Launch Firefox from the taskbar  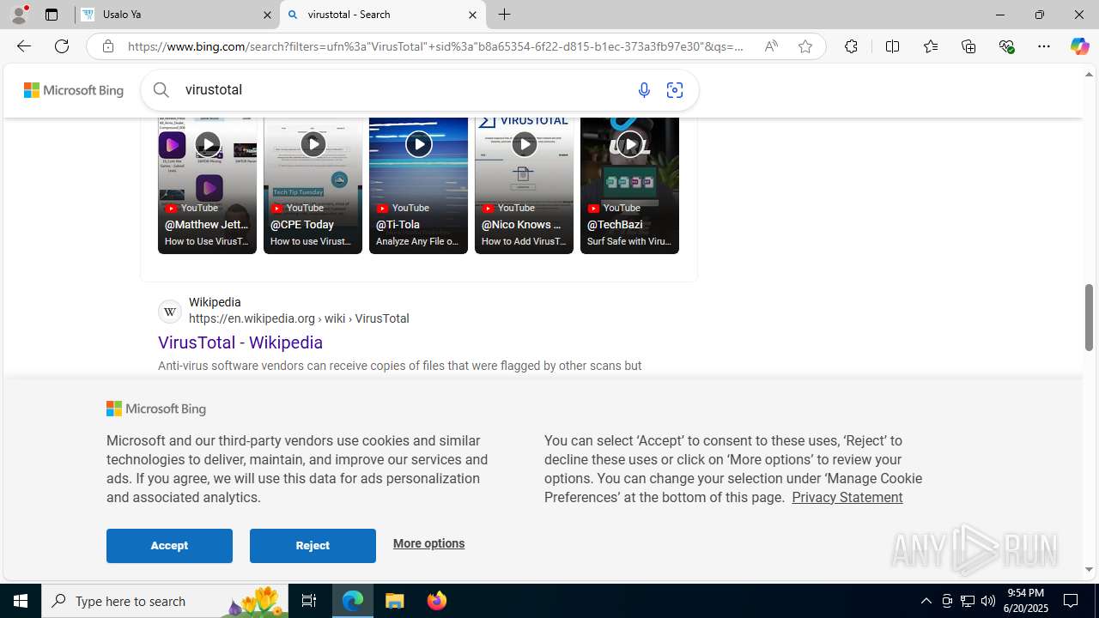437,601
